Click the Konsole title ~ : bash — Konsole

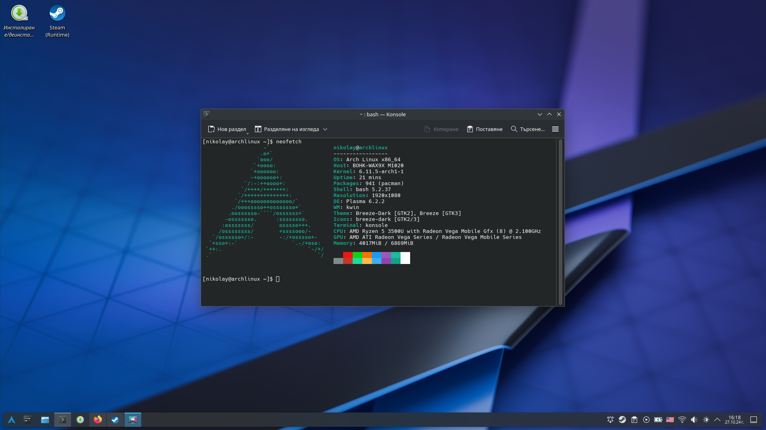tap(383, 114)
